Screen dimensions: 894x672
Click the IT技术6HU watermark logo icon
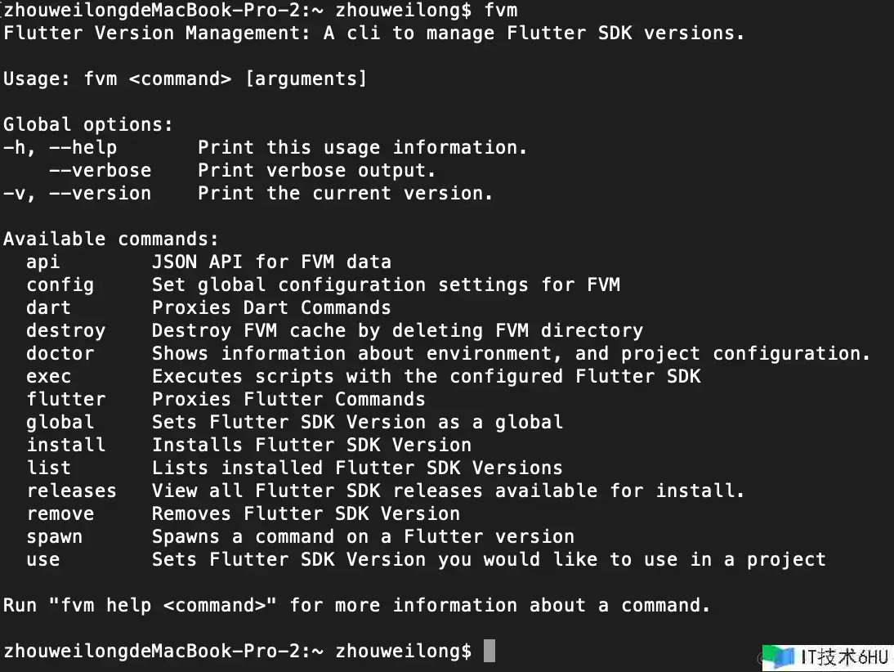click(778, 657)
